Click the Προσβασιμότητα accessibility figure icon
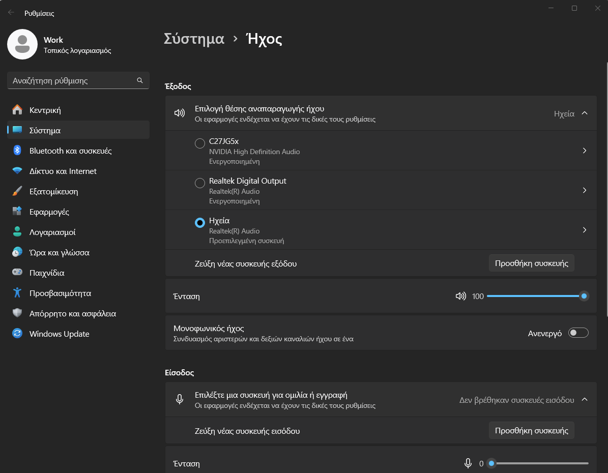608x473 pixels. point(17,293)
